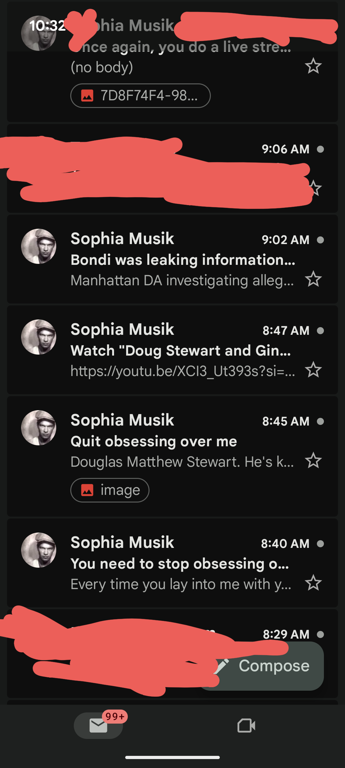The width and height of the screenshot is (345, 768).
Task: Star the "Watch Doug Stewart" email
Action: pos(313,370)
